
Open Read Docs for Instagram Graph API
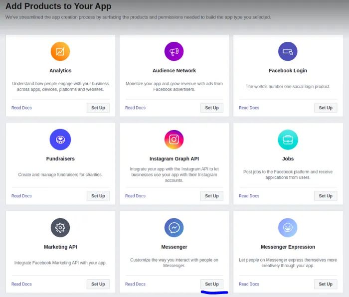tap(135, 196)
